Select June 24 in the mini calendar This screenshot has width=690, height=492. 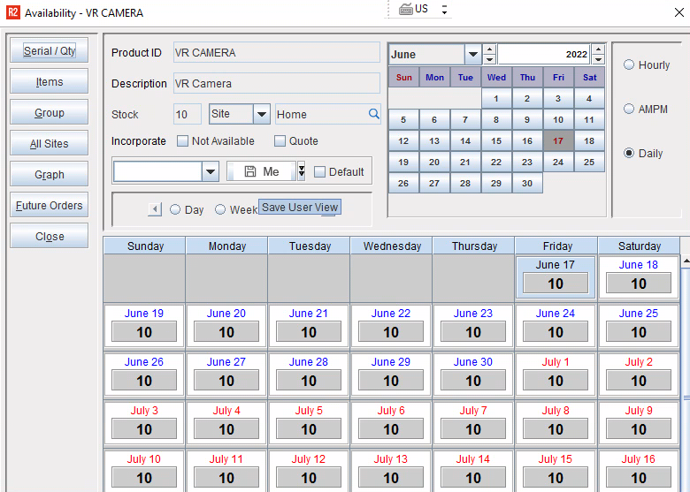558,163
